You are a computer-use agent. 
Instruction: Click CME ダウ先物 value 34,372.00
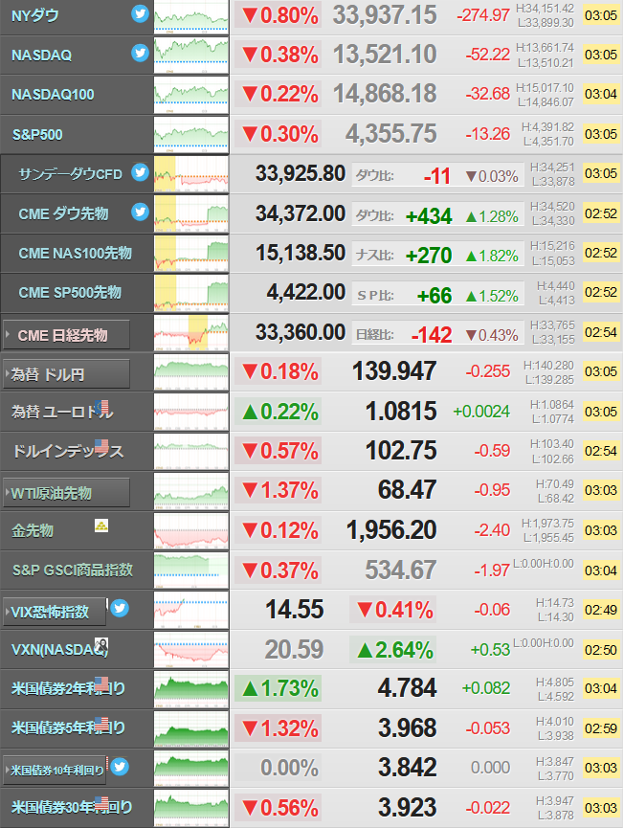[x=301, y=213]
